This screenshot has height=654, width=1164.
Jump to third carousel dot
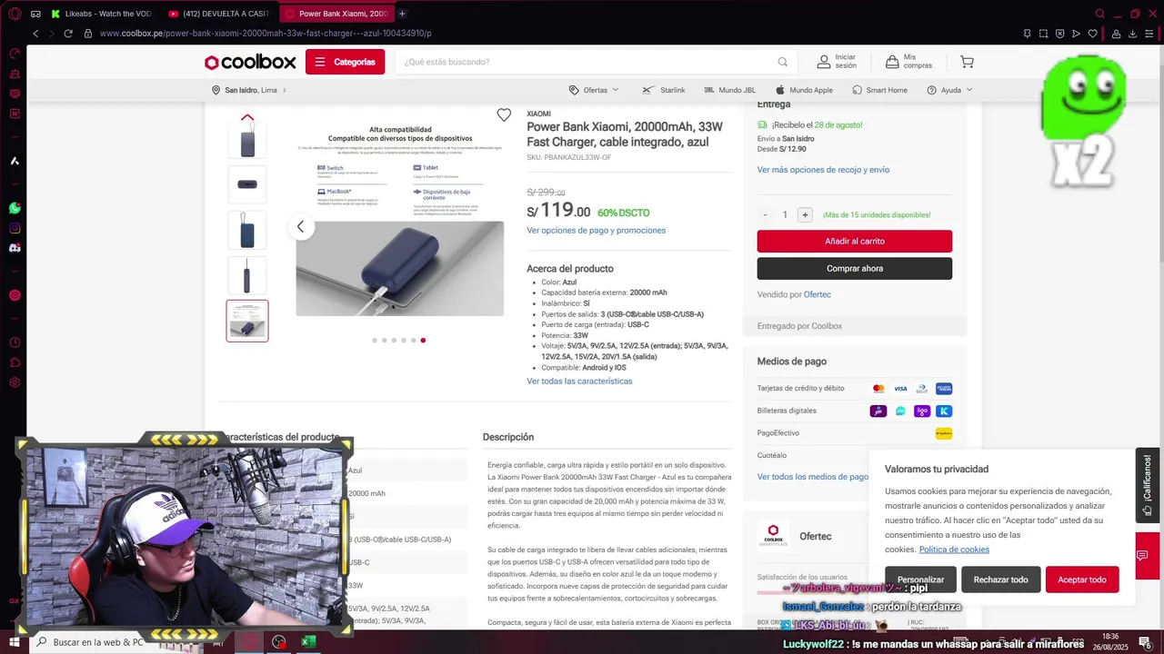click(x=394, y=341)
